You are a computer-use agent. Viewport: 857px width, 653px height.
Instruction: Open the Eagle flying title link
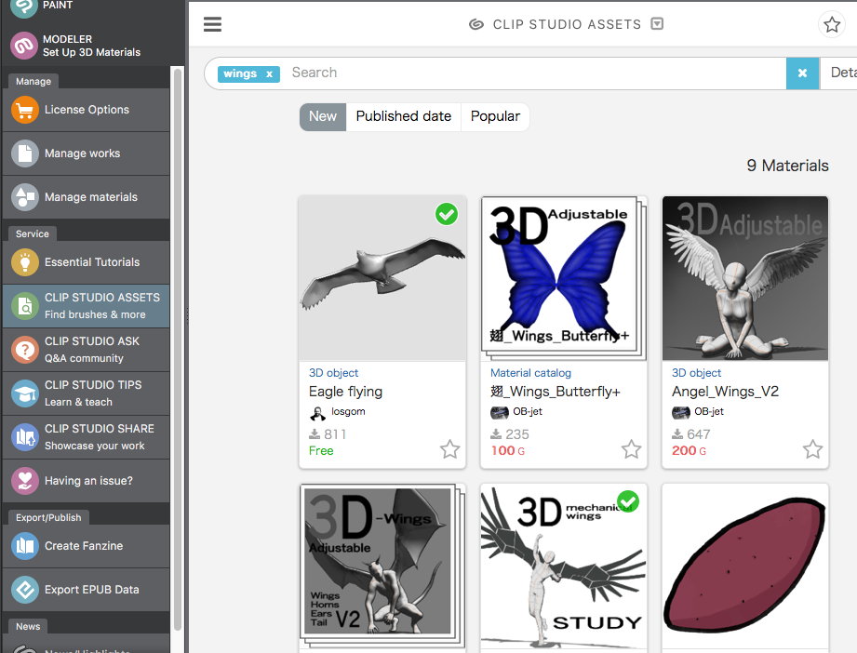[x=345, y=392]
